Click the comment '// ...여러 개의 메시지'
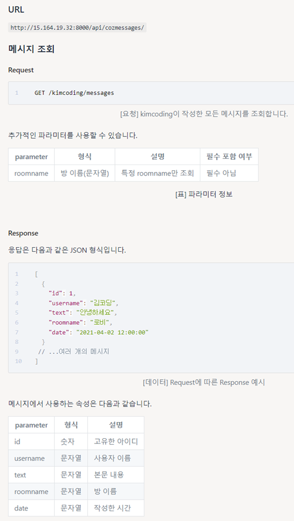 click(73, 351)
